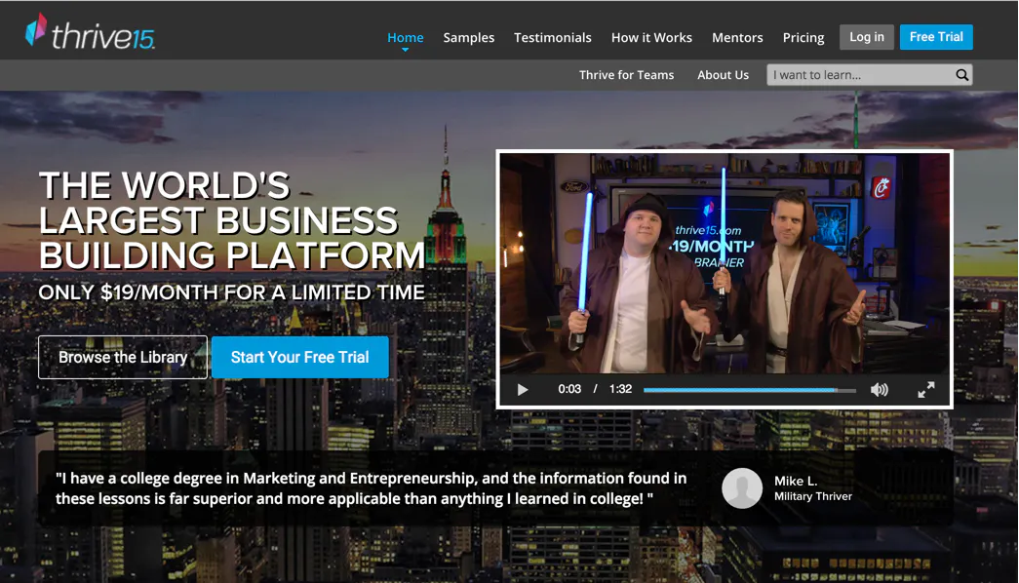Click the video thumbnail frame
The width and height of the screenshot is (1019, 583).
click(724, 263)
